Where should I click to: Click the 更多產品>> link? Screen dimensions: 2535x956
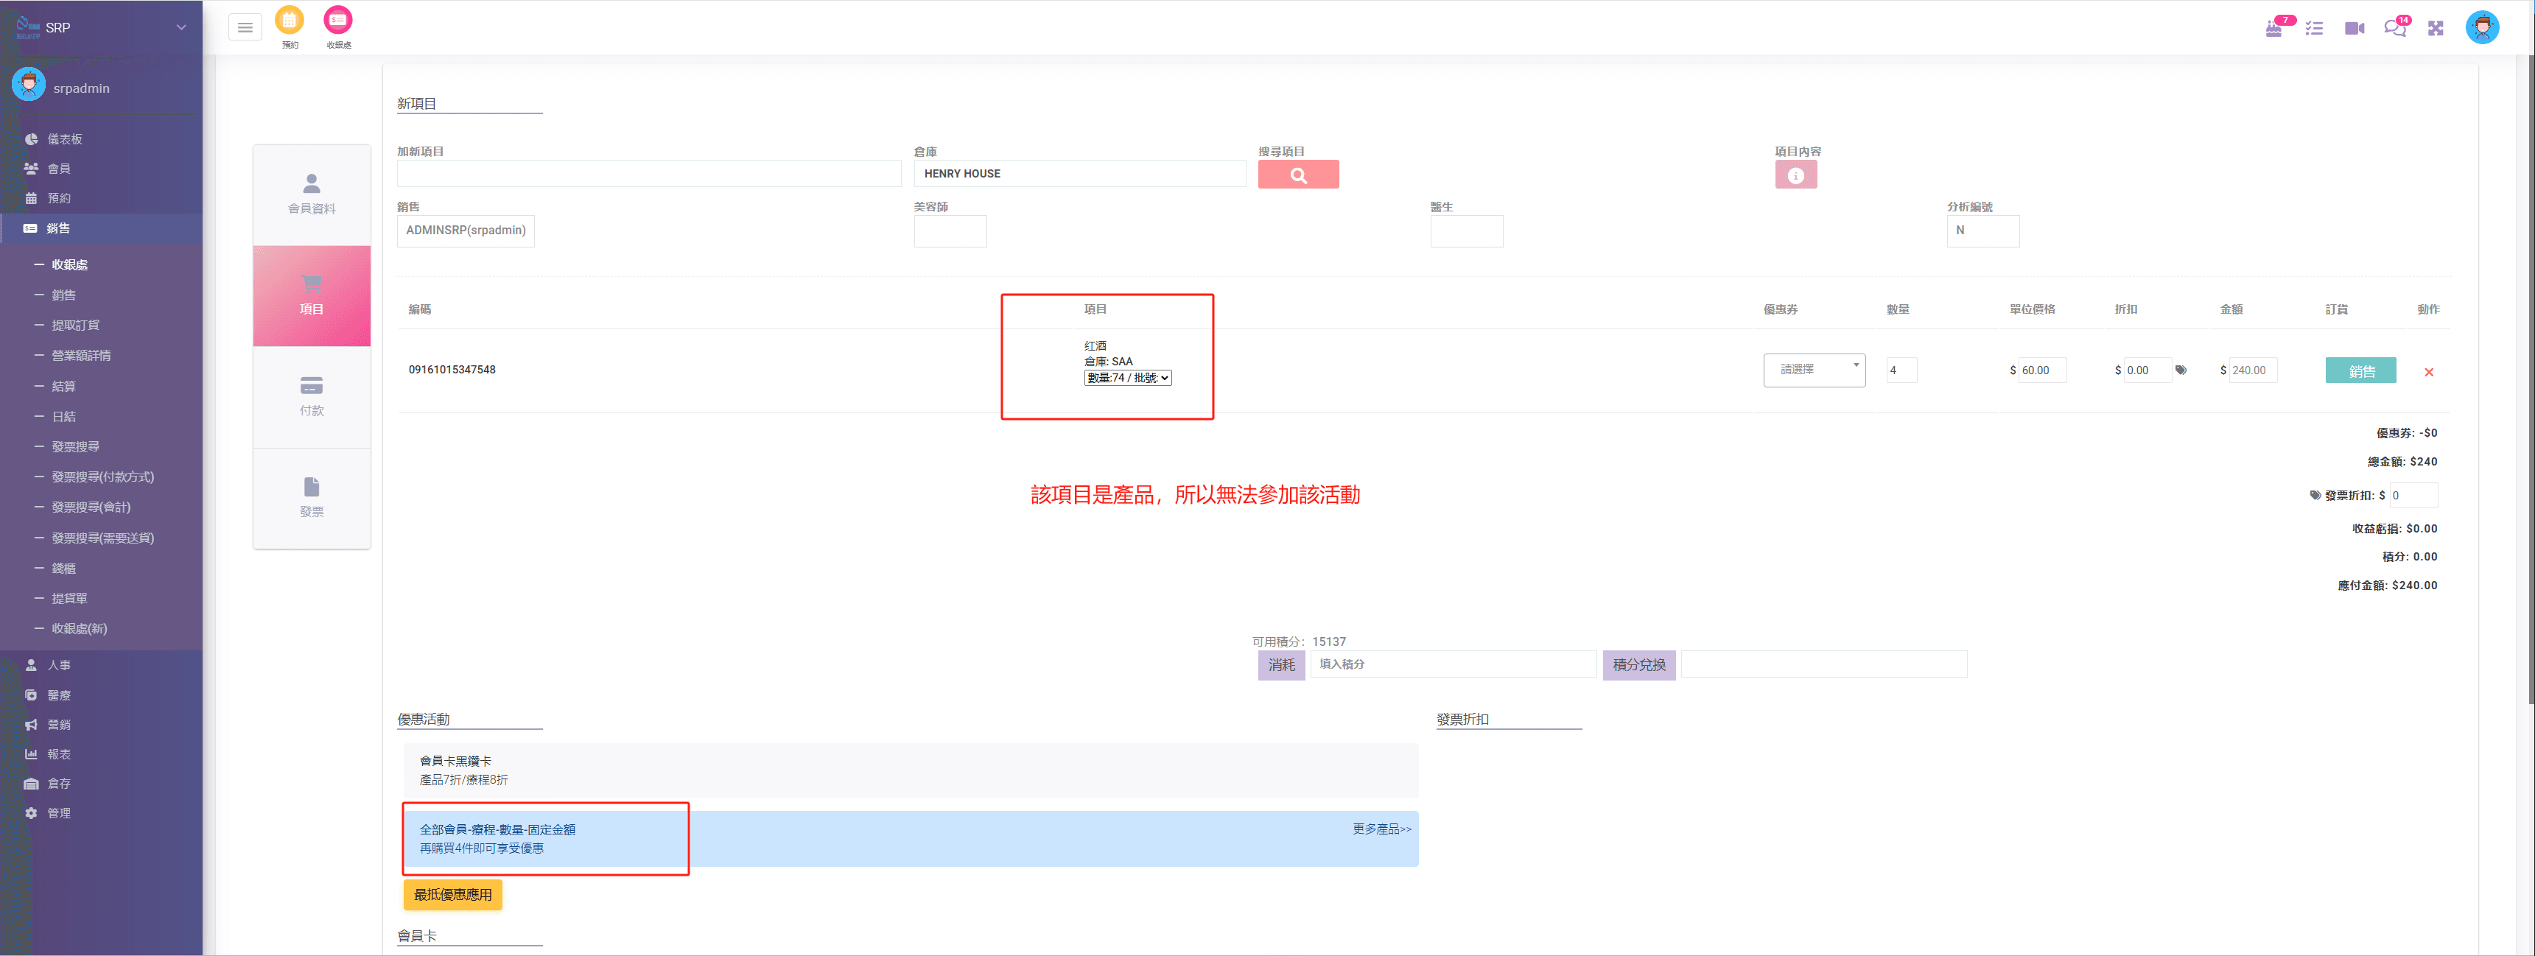click(x=1381, y=829)
